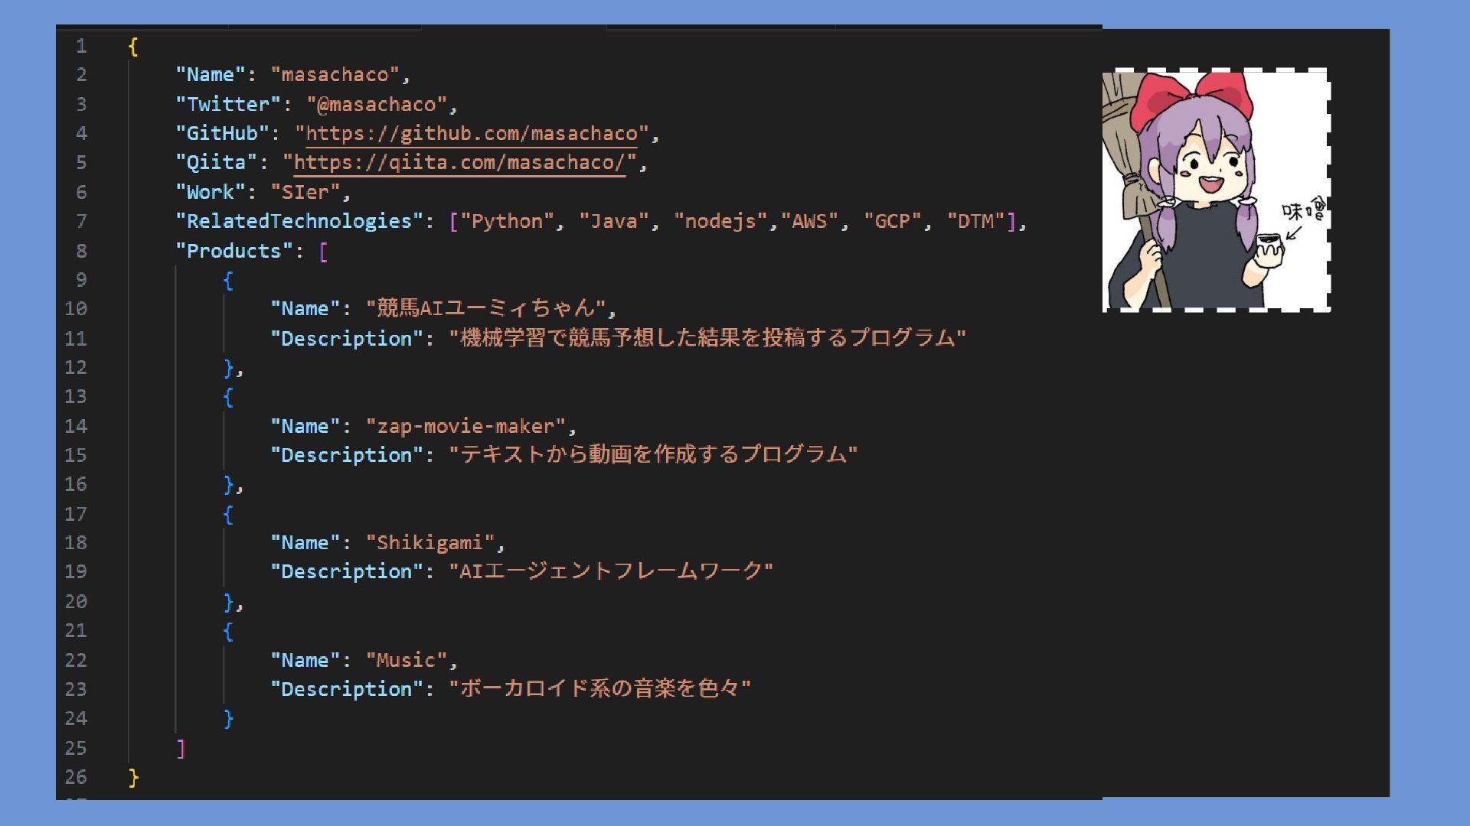1470x826 pixels.
Task: Click the pink closing bracket on line 25
Action: tap(181, 749)
